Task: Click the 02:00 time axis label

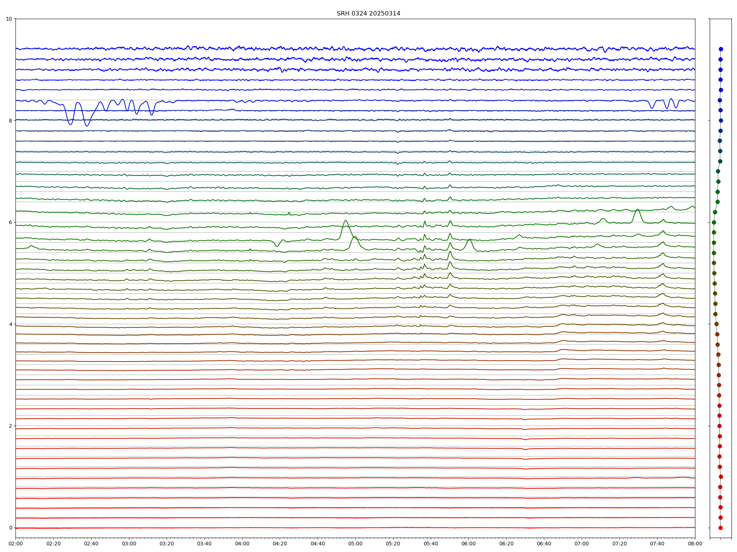Action: 15,544
